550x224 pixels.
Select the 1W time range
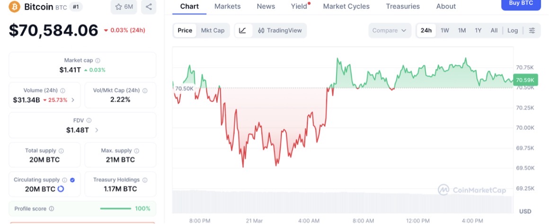click(445, 30)
